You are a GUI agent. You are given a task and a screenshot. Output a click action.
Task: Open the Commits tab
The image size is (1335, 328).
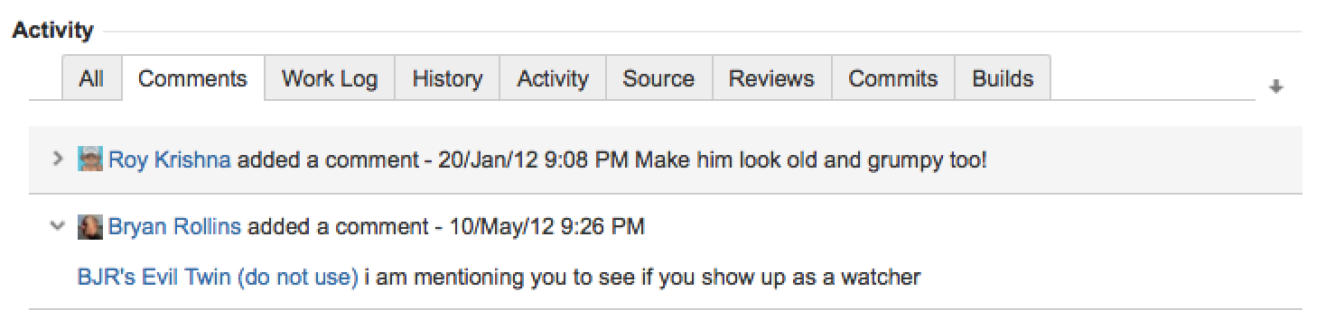(x=893, y=78)
